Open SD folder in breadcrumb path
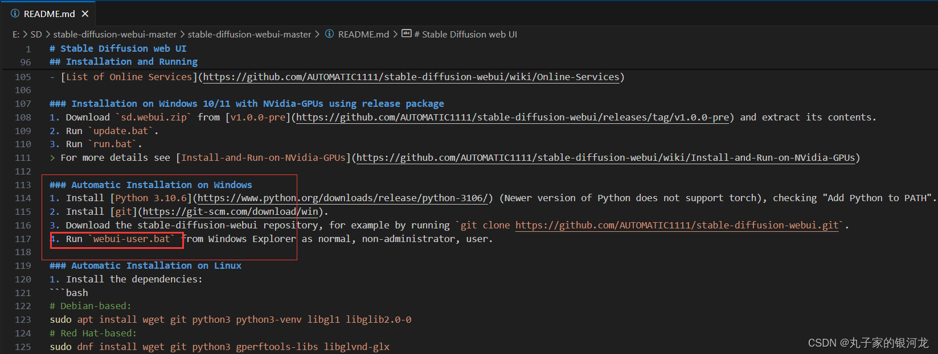 click(x=36, y=34)
